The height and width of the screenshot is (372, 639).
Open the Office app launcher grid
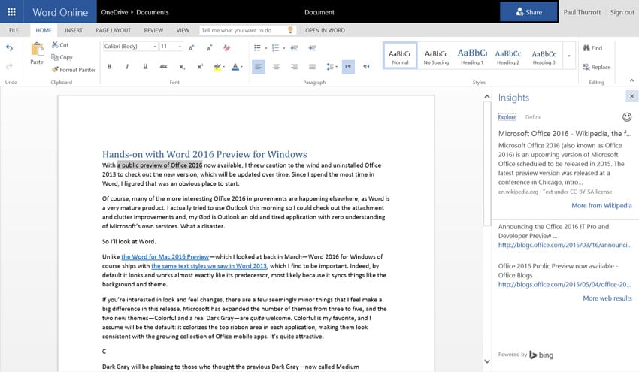(x=13, y=12)
